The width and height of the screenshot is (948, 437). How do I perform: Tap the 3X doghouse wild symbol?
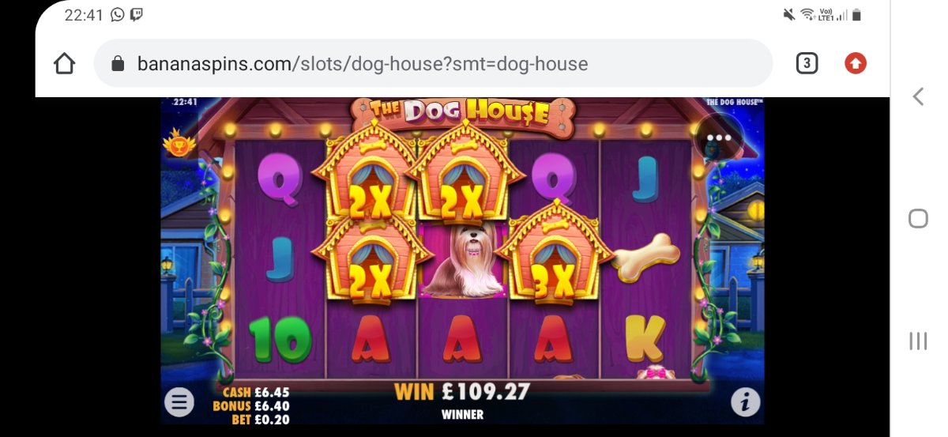(x=553, y=253)
